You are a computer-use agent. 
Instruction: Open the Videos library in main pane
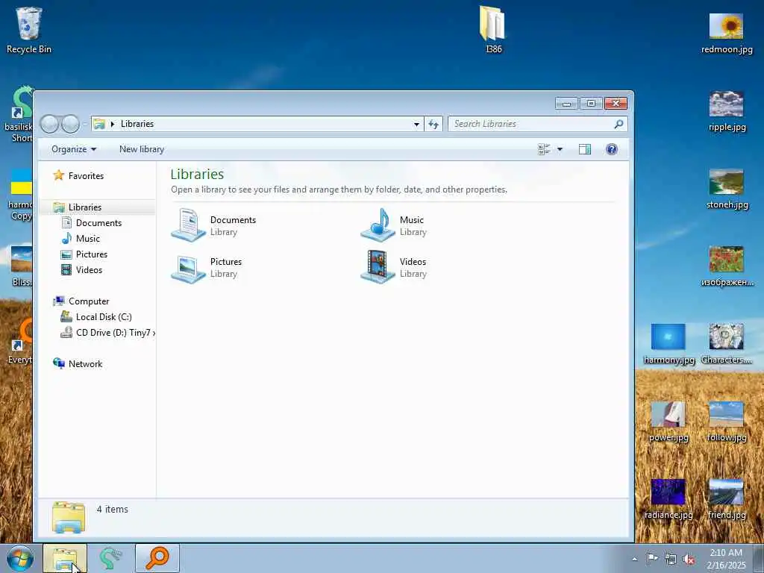pos(394,267)
